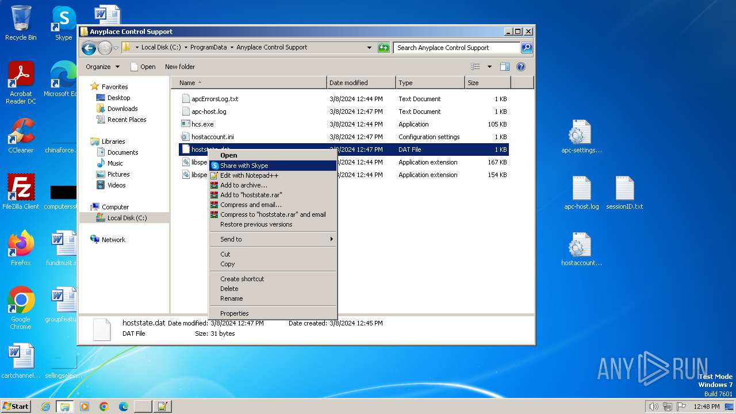Sort by Date modified column header
The height and width of the screenshot is (414, 736).
[x=361, y=83]
